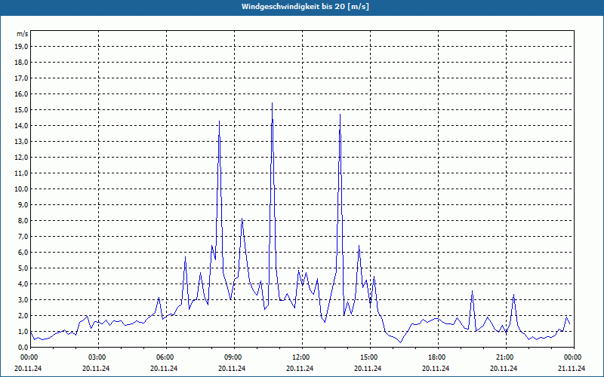Click the 09:00 time label
Viewport: 604px width, 377px height.
pos(234,357)
